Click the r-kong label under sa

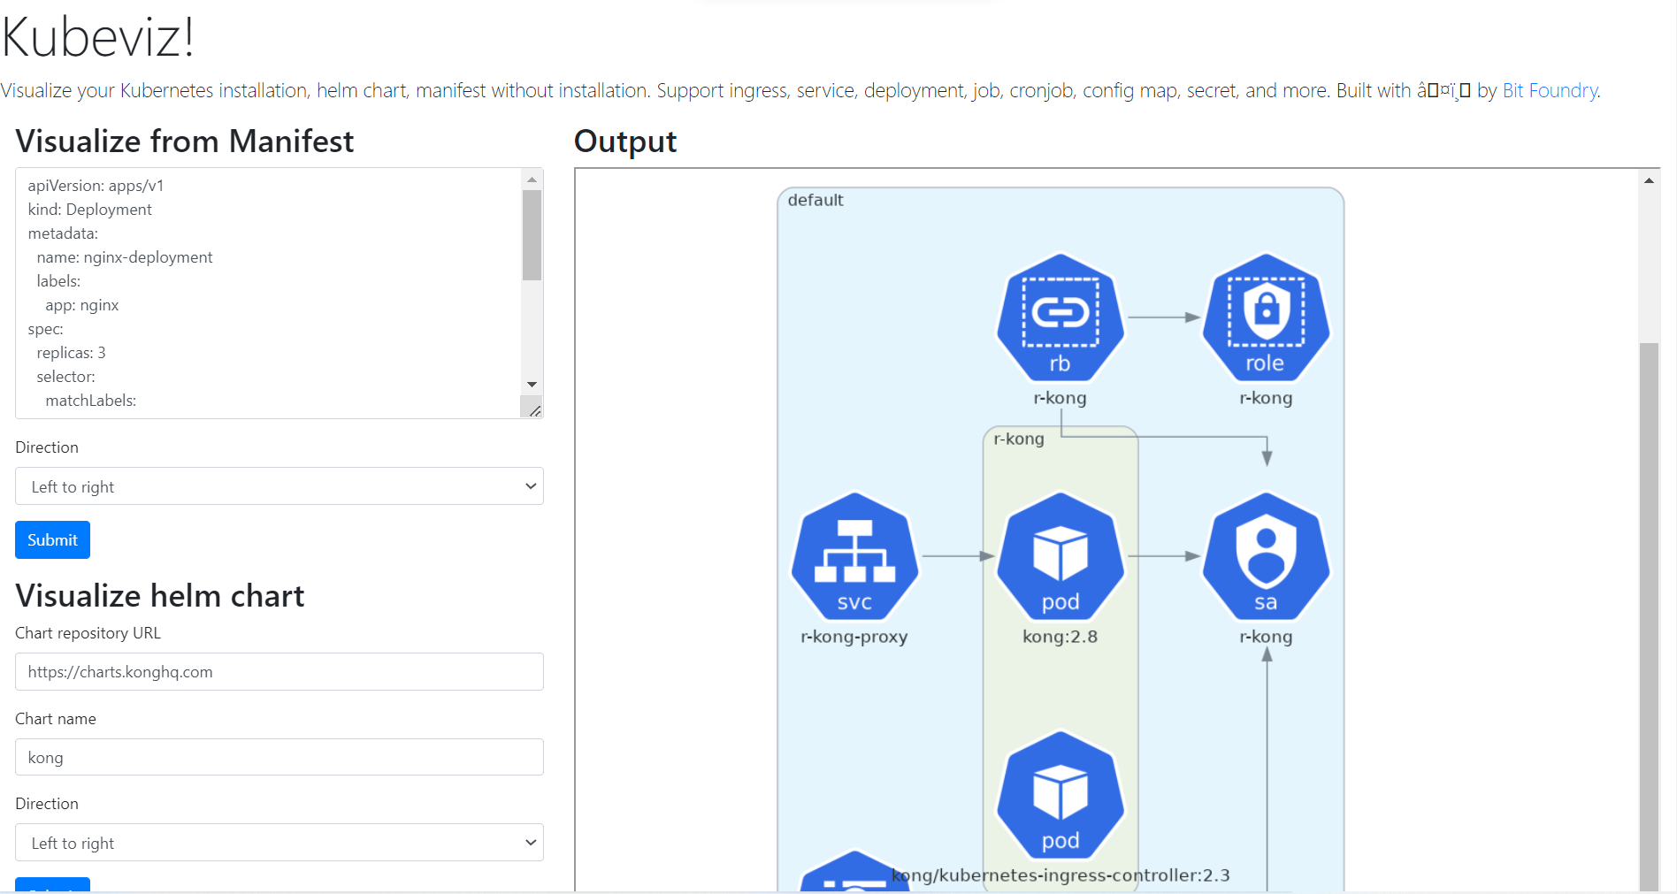coord(1266,637)
